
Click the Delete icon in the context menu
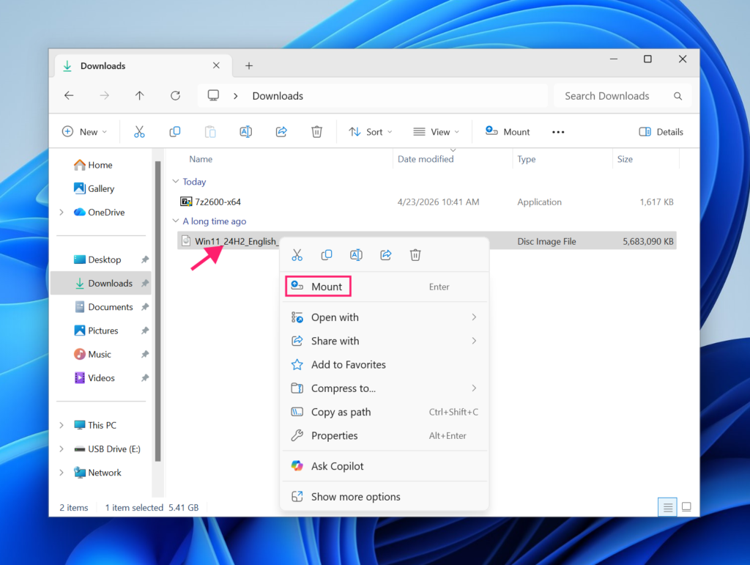tap(415, 255)
